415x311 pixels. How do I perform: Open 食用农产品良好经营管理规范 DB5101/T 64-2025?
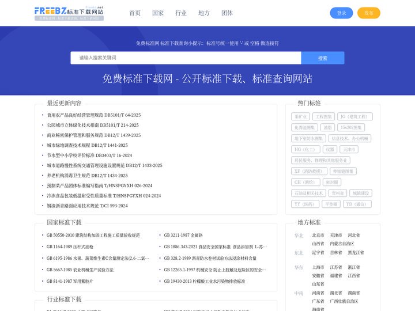tap(94, 115)
